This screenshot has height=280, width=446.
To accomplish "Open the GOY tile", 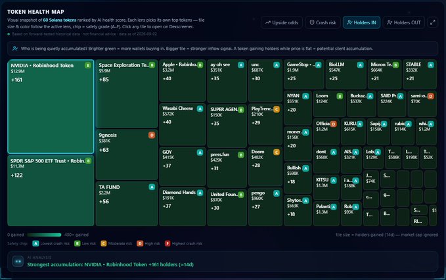I will [x=183, y=166].
